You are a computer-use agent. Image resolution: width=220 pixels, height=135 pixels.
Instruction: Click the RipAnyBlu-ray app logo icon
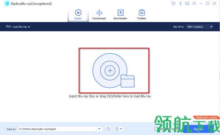point(7,4)
